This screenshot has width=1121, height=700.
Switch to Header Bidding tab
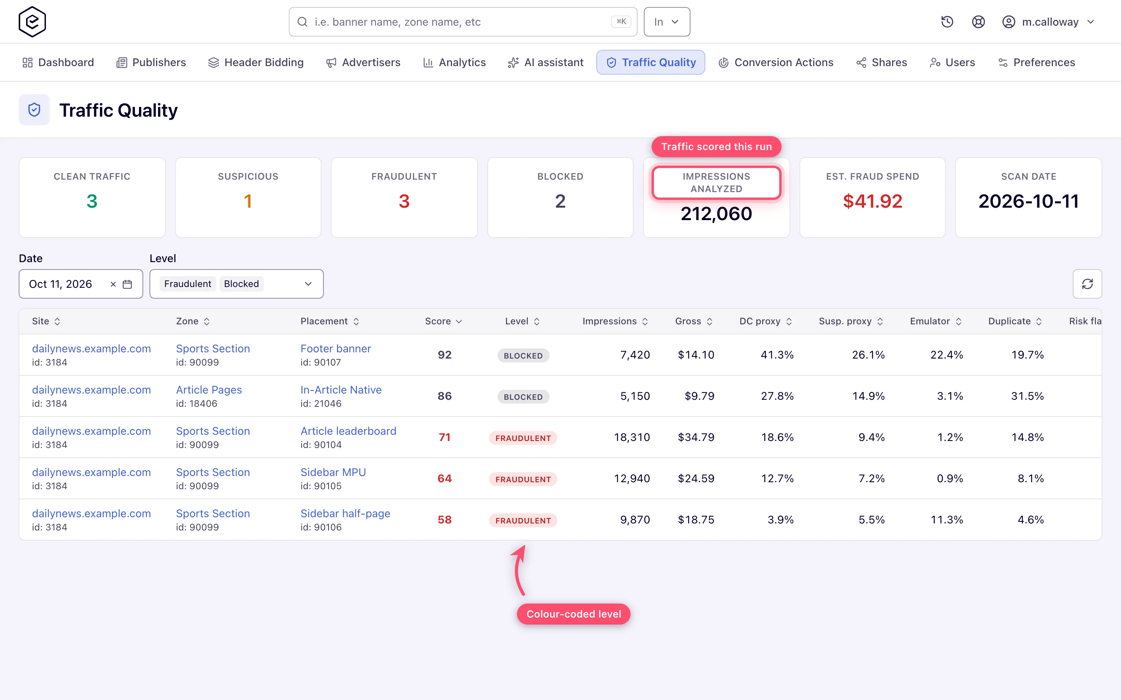(x=256, y=63)
